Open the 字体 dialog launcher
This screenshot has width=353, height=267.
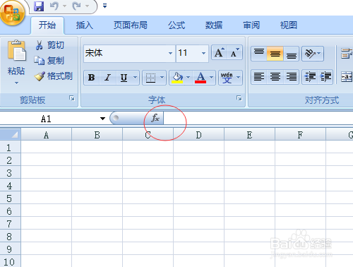[239, 98]
